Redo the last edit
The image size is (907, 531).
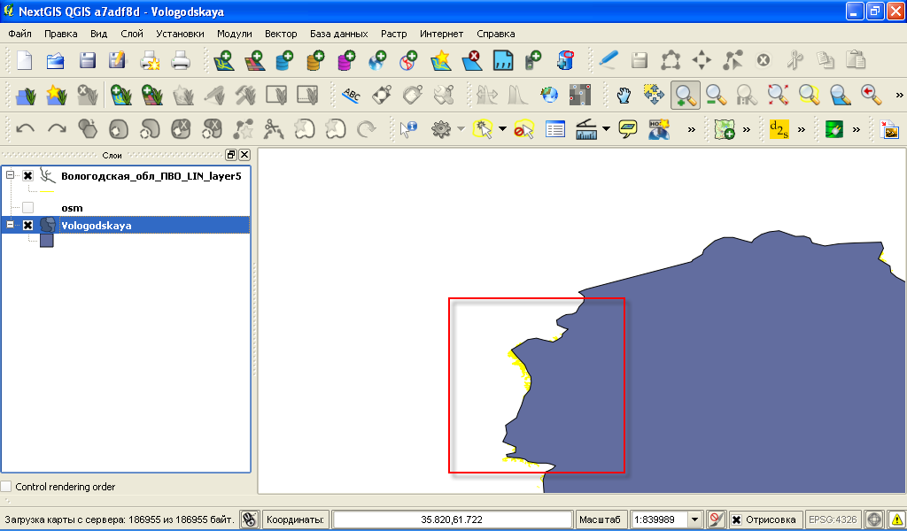[x=57, y=129]
